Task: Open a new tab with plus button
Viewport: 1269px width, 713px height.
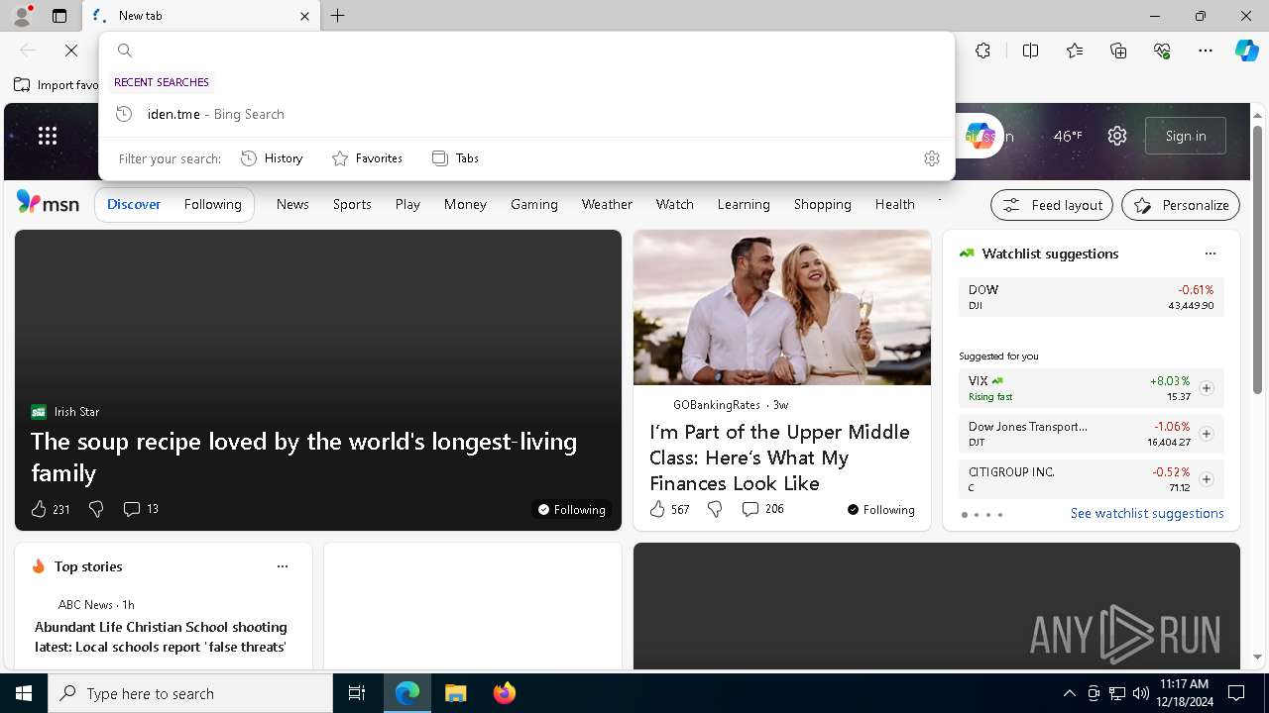Action: point(337,16)
